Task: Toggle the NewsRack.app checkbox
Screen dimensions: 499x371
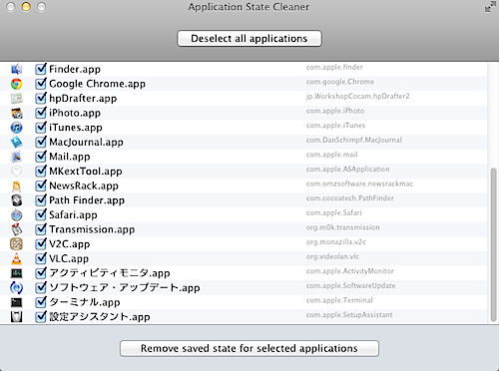Action: (41, 185)
